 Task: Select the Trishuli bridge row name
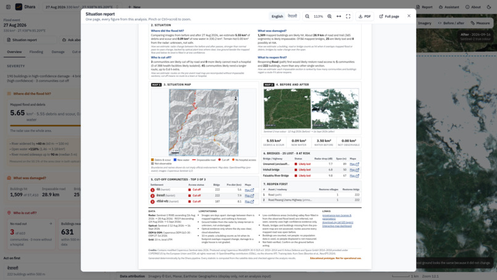(271, 170)
